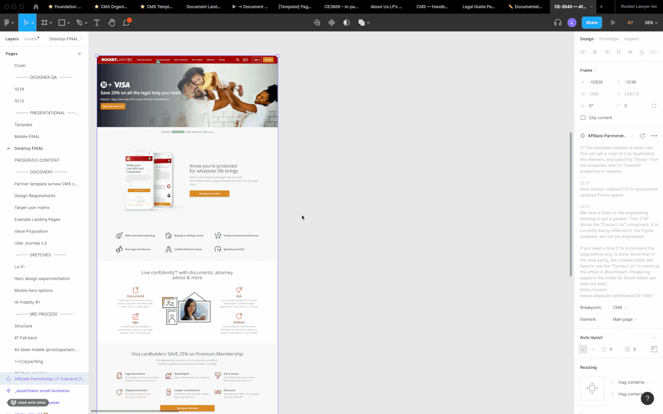Click the X position field
663x414 pixels.
coord(596,82)
